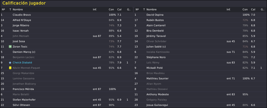Open Stéphane Noro's player profile
267x108 pixels.
click(x=156, y=57)
